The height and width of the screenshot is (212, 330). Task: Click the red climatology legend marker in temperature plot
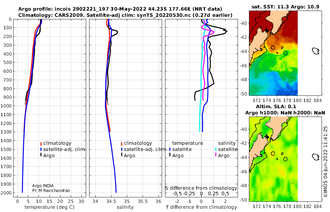(x=41, y=144)
